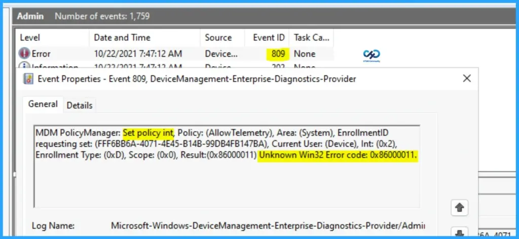The width and height of the screenshot is (519, 239).
Task: Click the Information level icon in event list
Action: coord(24,66)
